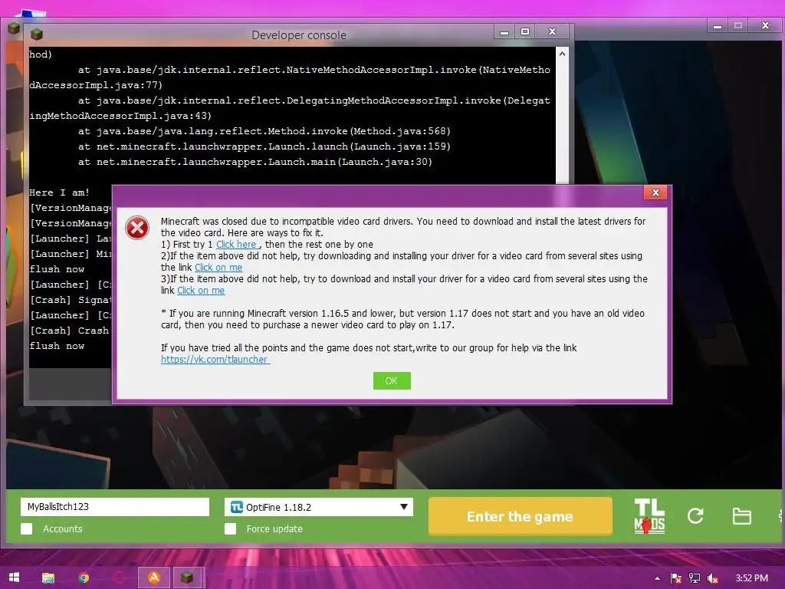This screenshot has height=589, width=785.
Task: Click OK in the error dialog
Action: (392, 380)
